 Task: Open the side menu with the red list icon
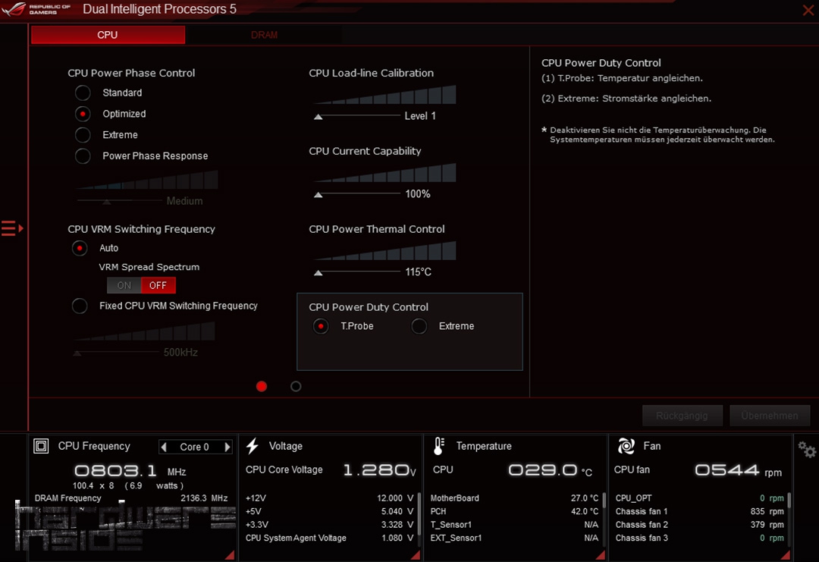coord(12,228)
